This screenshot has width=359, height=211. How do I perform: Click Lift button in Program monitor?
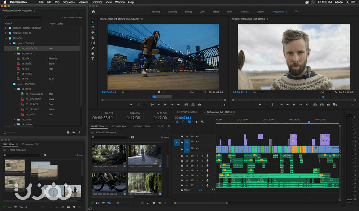(x=315, y=105)
